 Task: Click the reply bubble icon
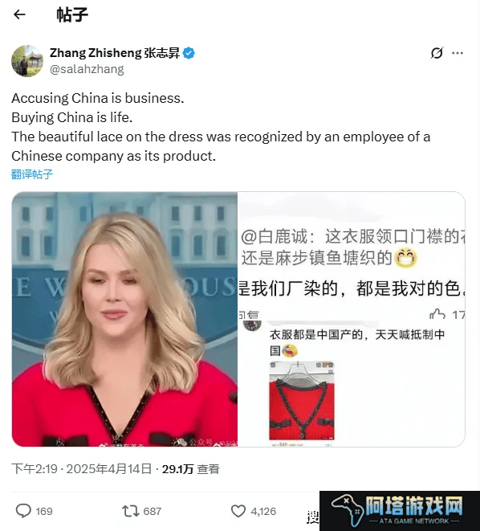coord(23,511)
